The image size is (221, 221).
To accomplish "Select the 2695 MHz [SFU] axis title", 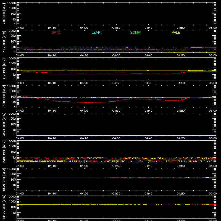I will pyautogui.click(x=4, y=124).
